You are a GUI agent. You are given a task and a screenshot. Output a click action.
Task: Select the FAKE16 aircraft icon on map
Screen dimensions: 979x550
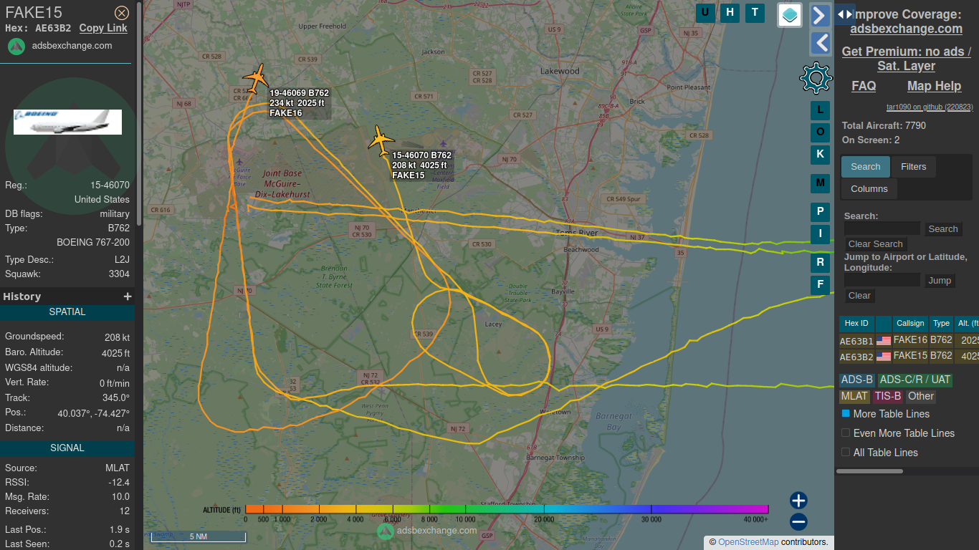(x=255, y=77)
